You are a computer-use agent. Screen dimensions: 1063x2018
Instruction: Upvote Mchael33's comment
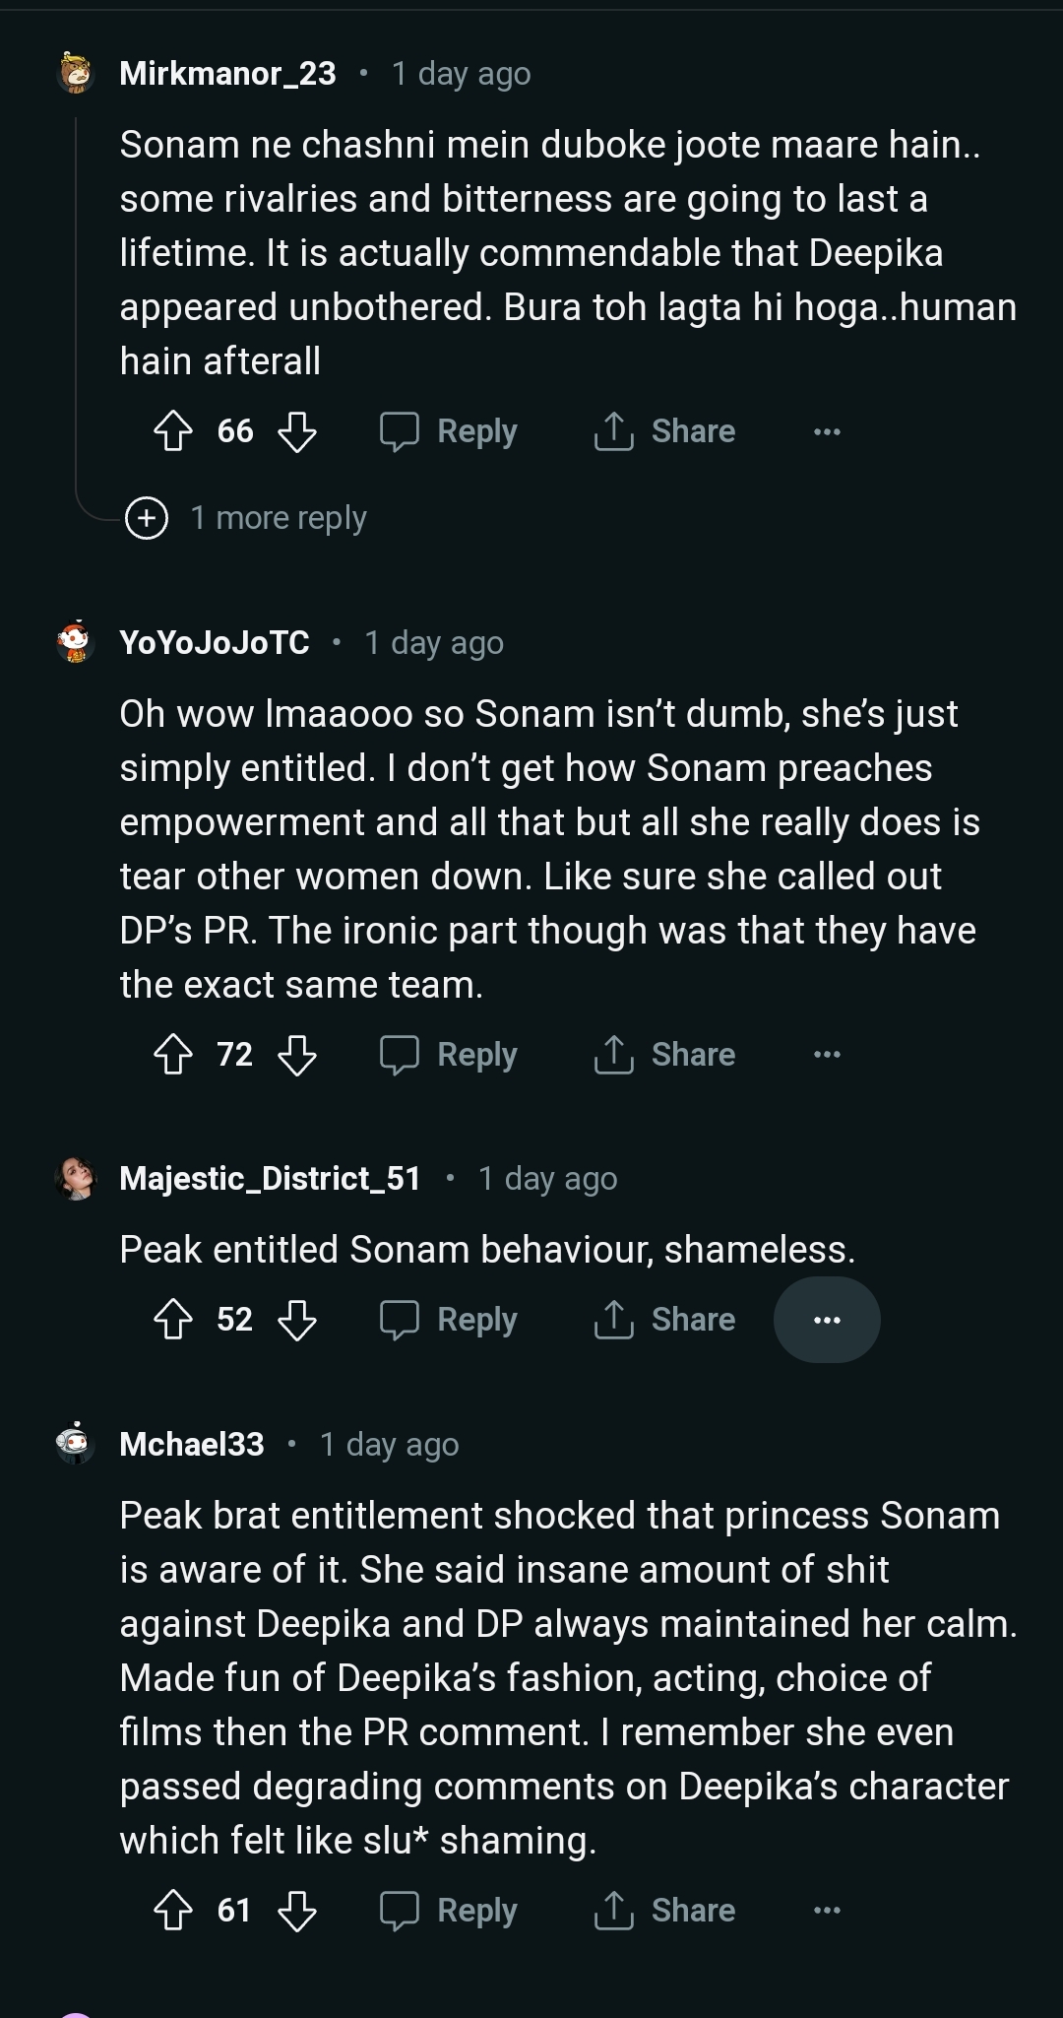click(173, 1911)
